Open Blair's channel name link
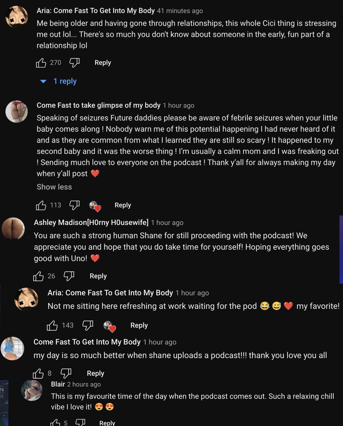Image resolution: width=343 pixels, height=426 pixels. [58, 384]
